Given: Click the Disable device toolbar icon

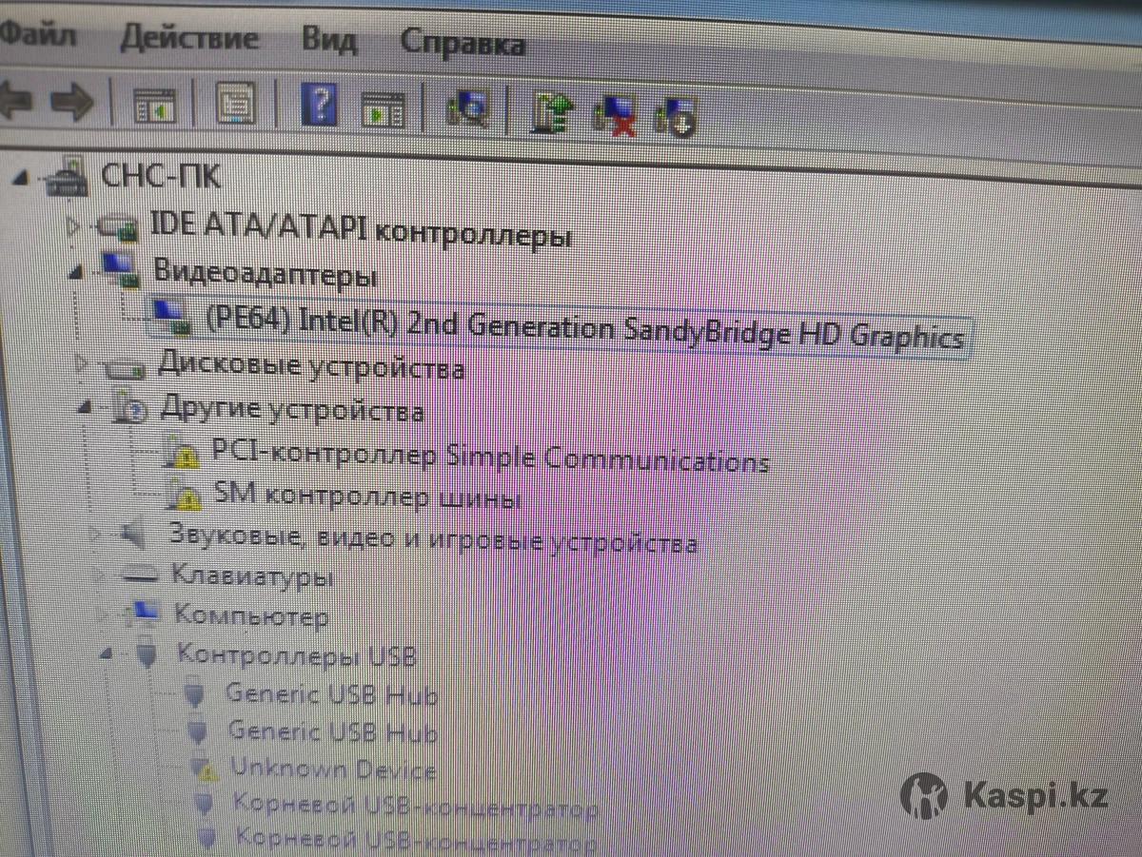Looking at the screenshot, I should pyautogui.click(x=676, y=116).
